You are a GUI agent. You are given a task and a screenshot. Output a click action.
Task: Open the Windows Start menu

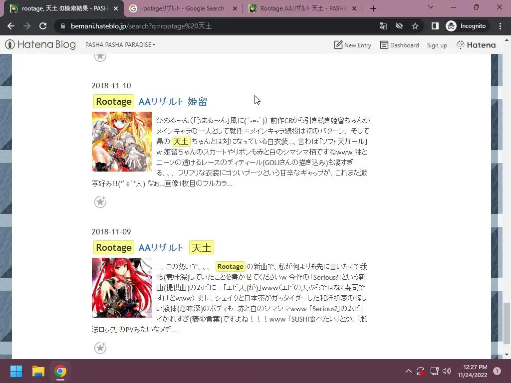pyautogui.click(x=16, y=371)
